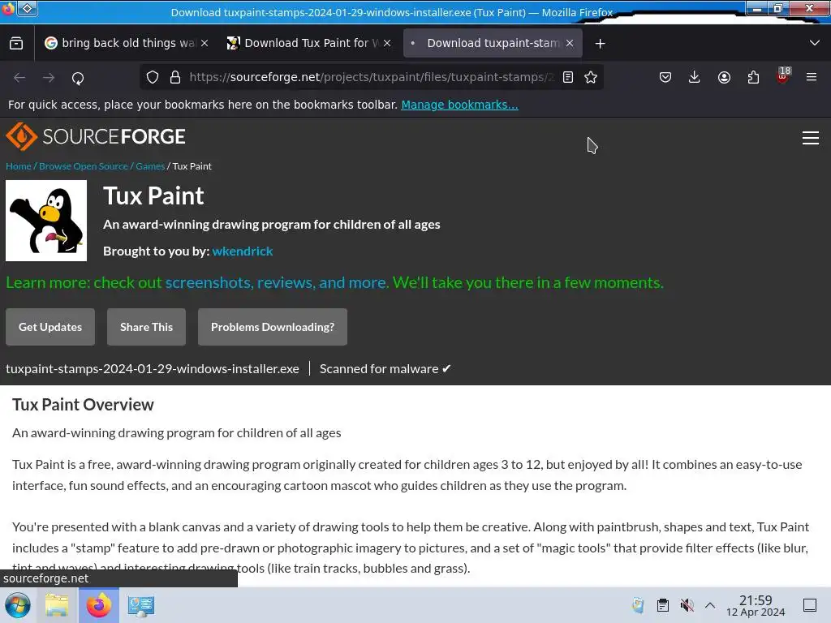The image size is (831, 623).
Task: Expand the hidden tray icons chevron
Action: 710,605
